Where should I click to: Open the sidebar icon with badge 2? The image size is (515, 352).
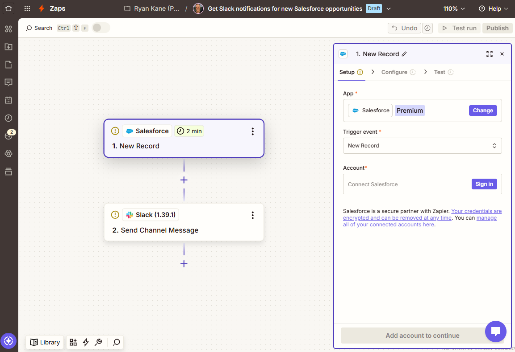pos(8,135)
